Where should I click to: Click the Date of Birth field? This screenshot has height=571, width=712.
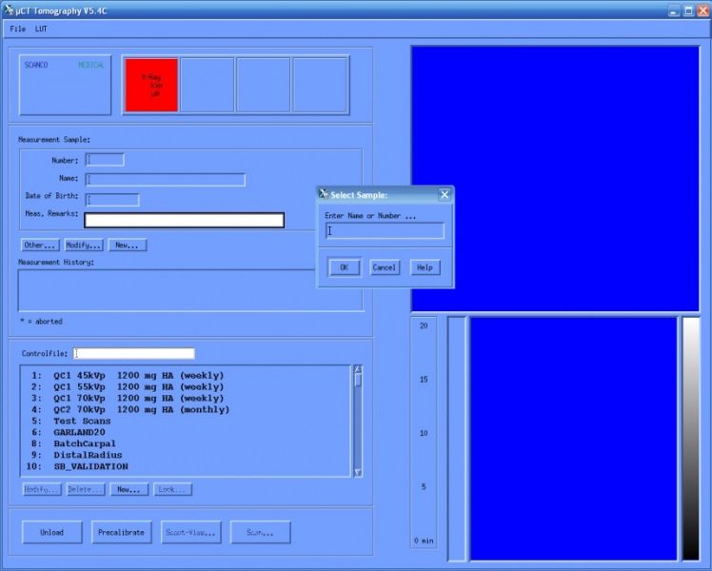click(112, 200)
